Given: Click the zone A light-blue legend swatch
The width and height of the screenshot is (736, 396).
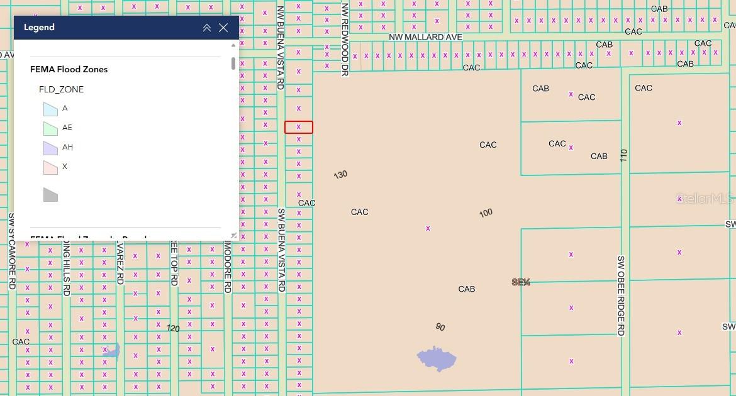Looking at the screenshot, I should pos(50,108).
